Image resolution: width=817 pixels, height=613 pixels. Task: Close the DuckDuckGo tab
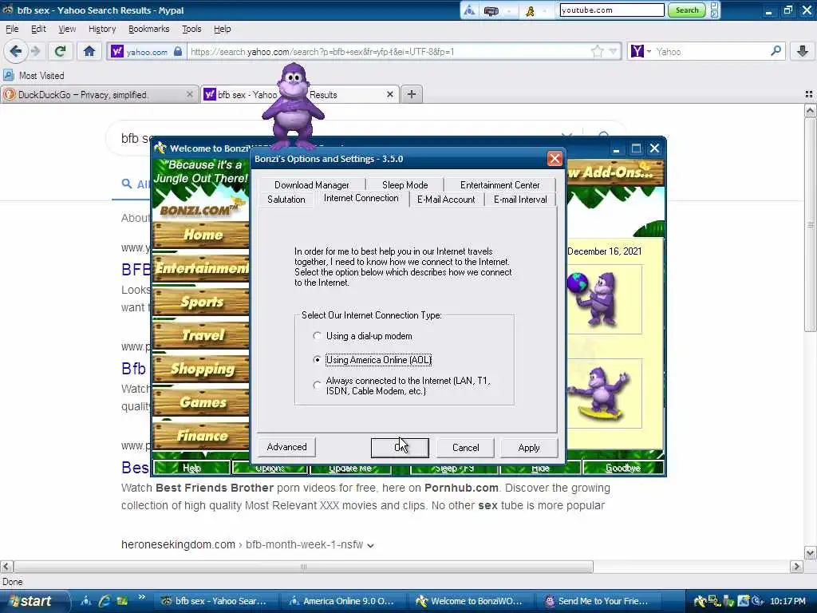pos(190,94)
